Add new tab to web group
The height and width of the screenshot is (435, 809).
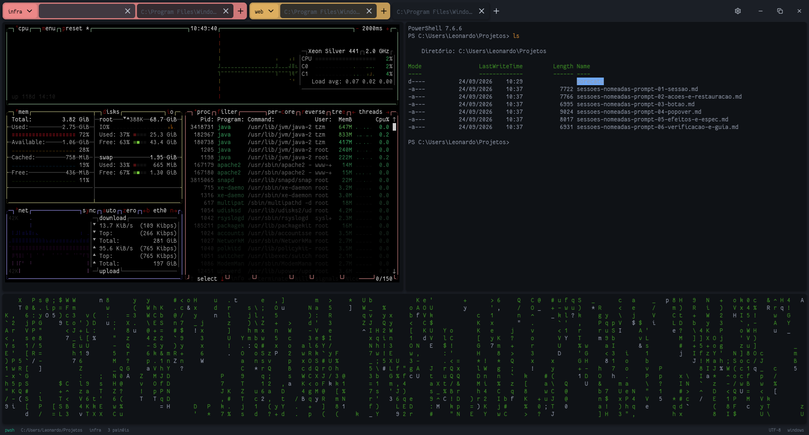(384, 11)
